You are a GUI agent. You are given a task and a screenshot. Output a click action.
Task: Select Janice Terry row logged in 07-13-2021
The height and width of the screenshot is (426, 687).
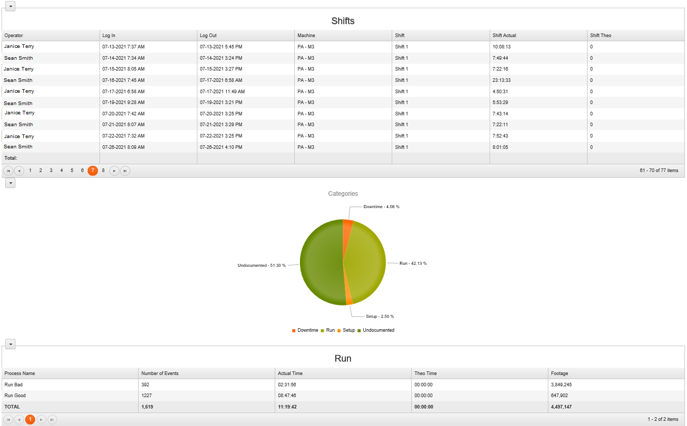coord(343,46)
